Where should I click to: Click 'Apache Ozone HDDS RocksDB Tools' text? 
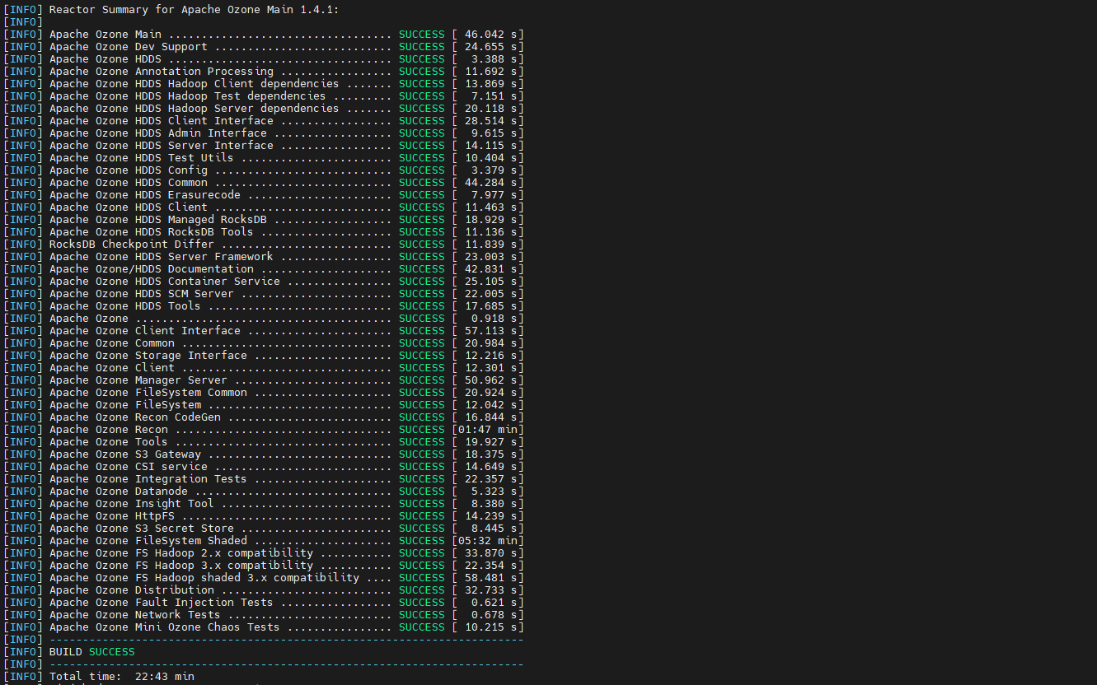click(x=152, y=232)
